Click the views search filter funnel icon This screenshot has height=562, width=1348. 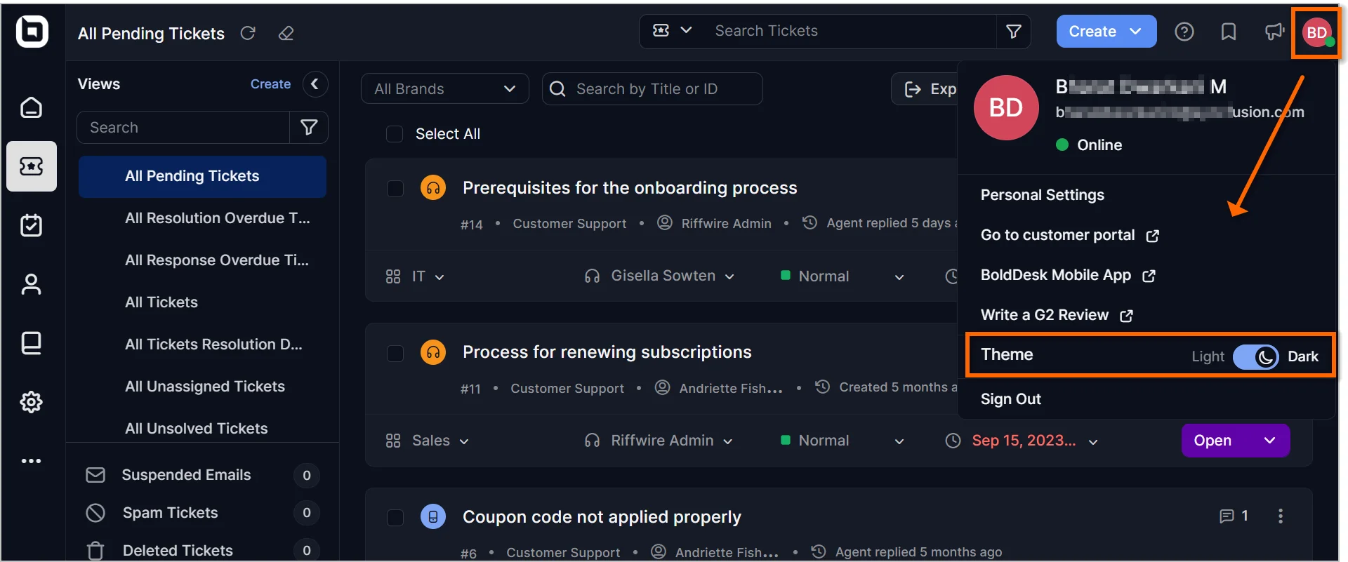pos(309,127)
